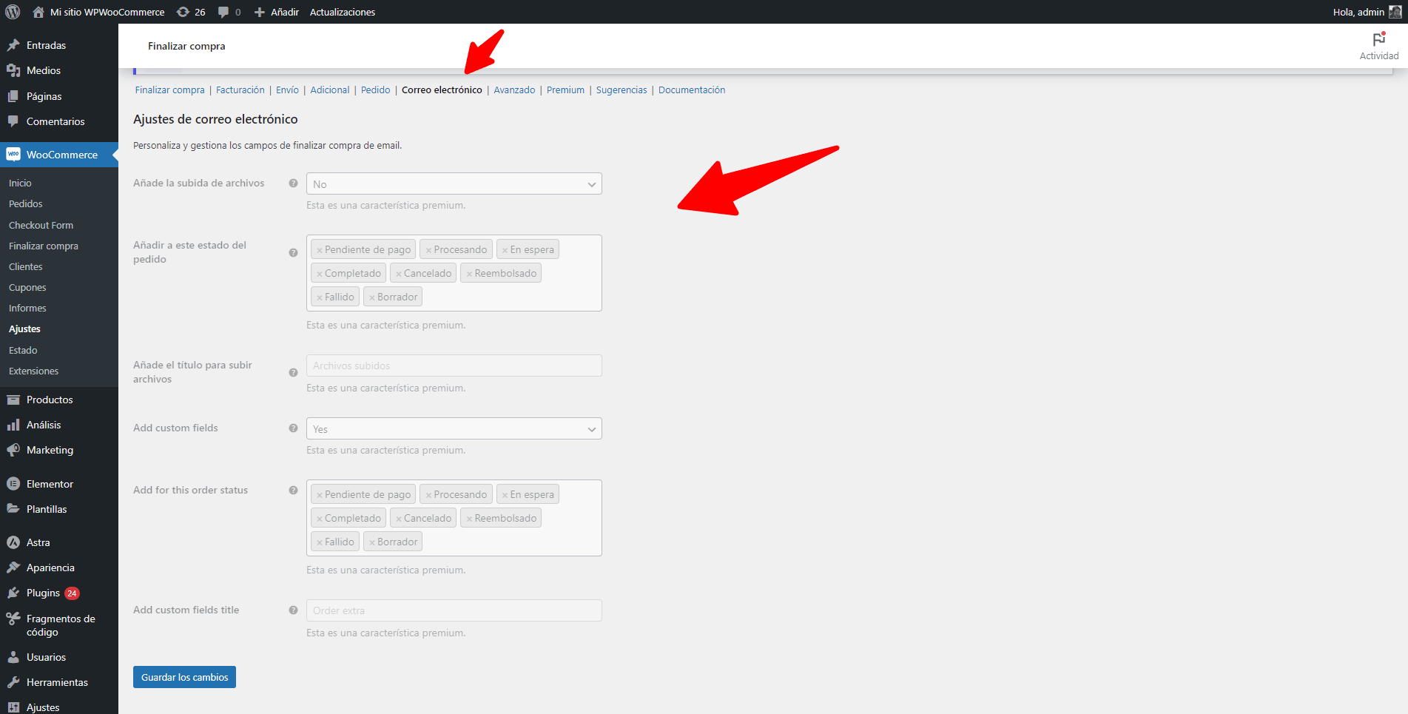Open Checkout Form in WooCommerce submenu
This screenshot has width=1408, height=714.
(x=41, y=225)
